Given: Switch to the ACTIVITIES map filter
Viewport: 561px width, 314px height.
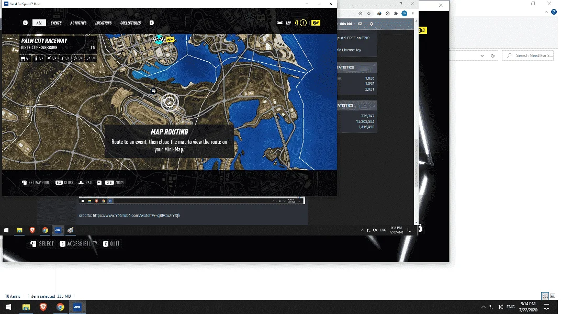Looking at the screenshot, I should (78, 23).
